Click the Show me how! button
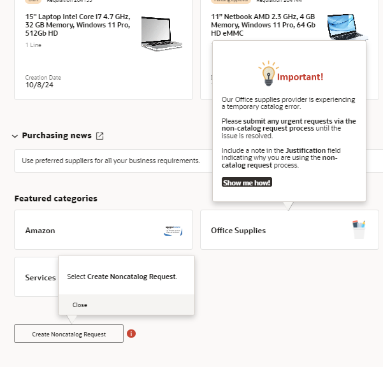 pos(247,183)
